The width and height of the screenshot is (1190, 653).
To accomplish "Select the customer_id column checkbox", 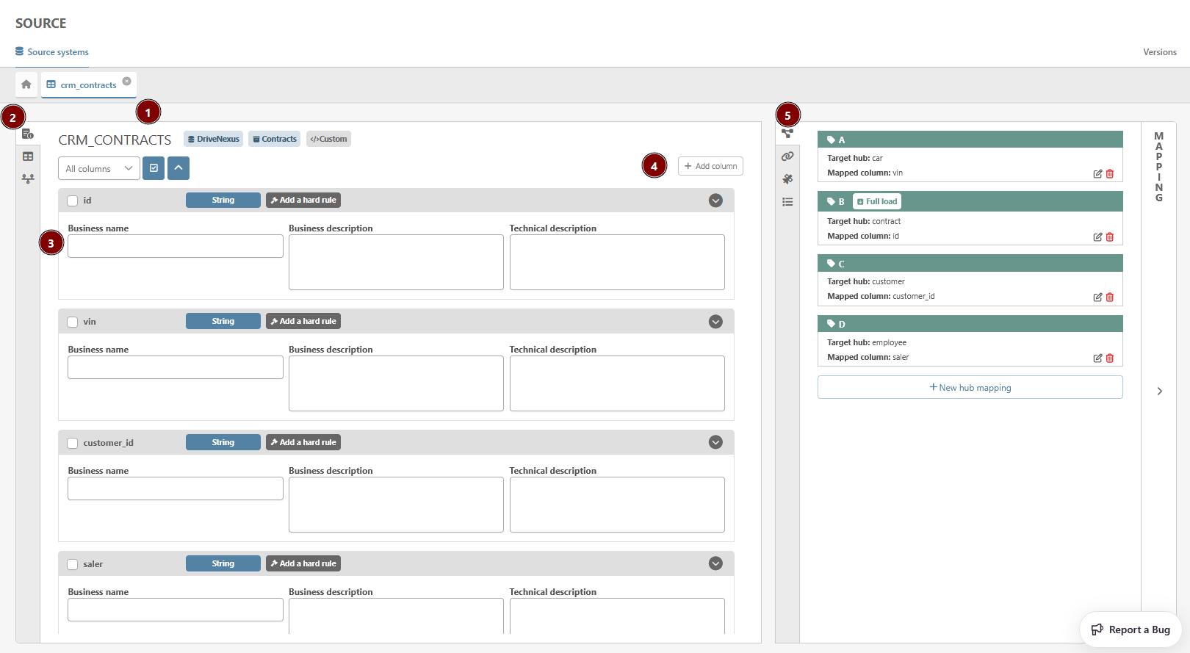I will click(x=73, y=443).
